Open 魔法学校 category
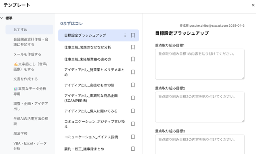The width and height of the screenshot is (256, 154). point(21,133)
